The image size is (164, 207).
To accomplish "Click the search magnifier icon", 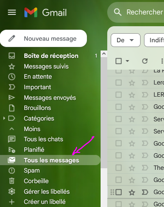I will pos(117,12).
